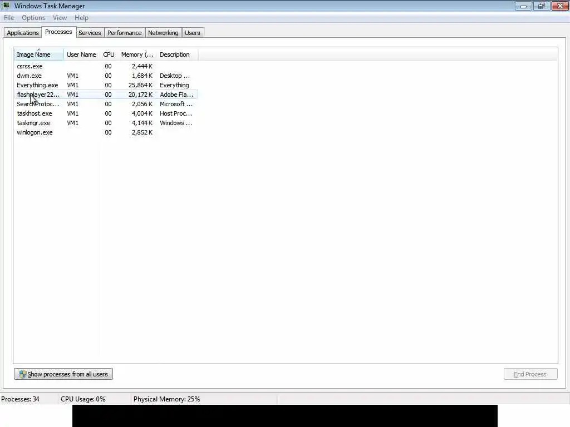Open the Performance tab
Screen dimensions: 570x427
click(124, 33)
